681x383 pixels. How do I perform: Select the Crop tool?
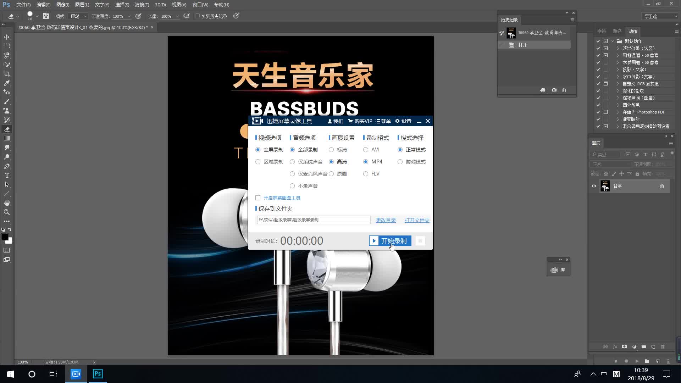(7, 74)
